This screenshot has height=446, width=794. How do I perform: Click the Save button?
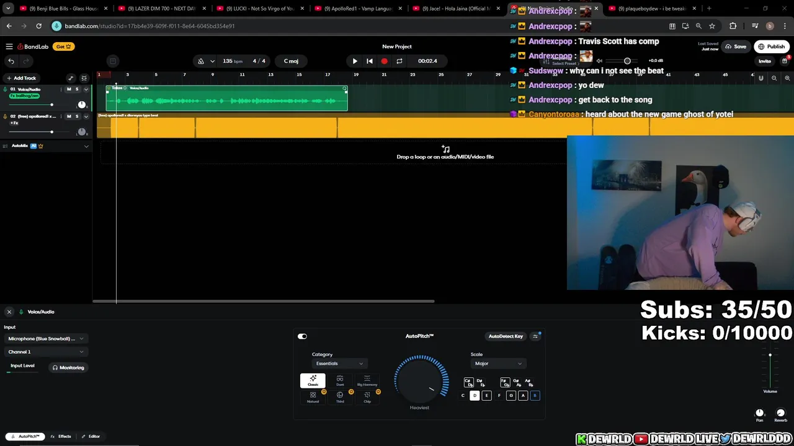[x=736, y=46]
